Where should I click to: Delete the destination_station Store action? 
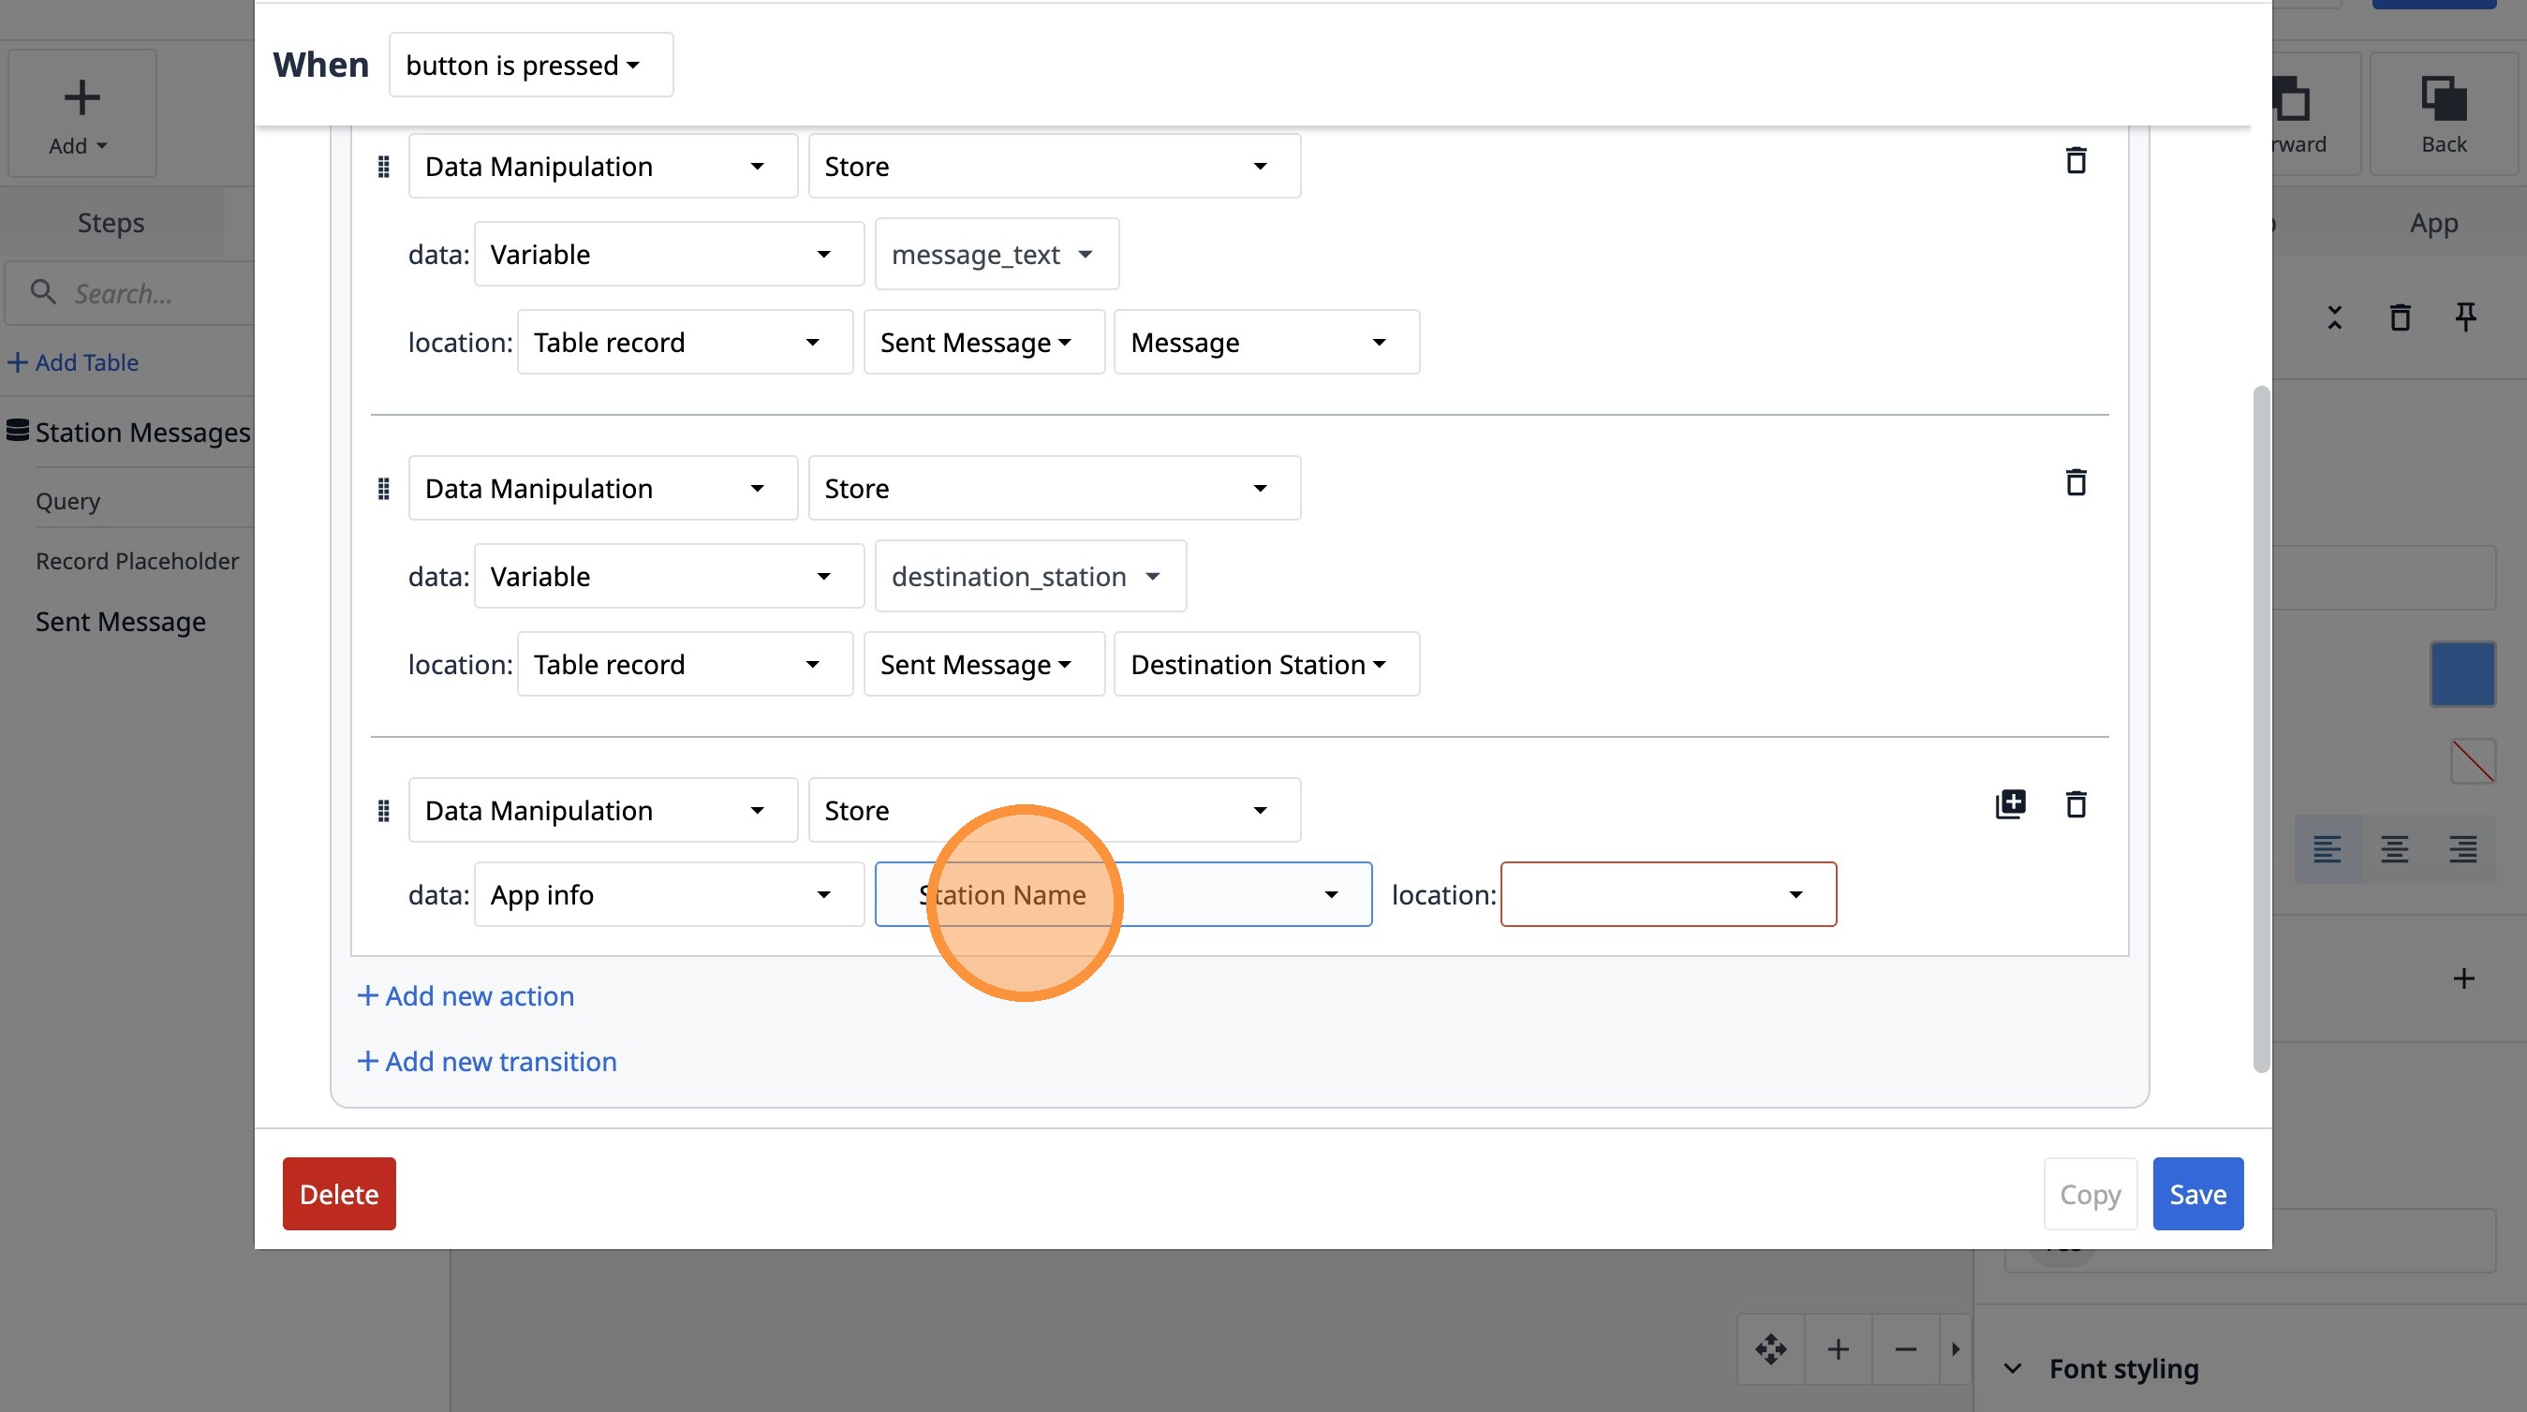[x=2075, y=482]
